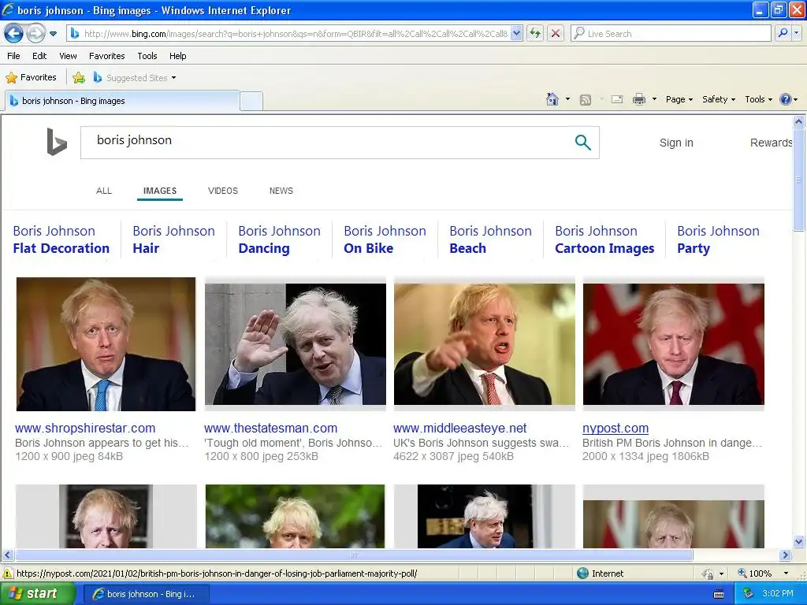Open the search provider dropdown arrow
The width and height of the screenshot is (807, 605).
click(796, 34)
